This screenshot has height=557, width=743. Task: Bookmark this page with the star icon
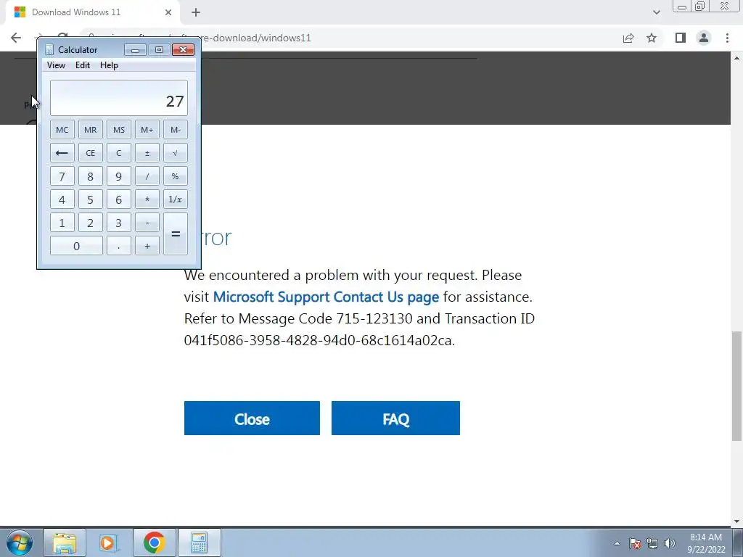[x=652, y=38]
